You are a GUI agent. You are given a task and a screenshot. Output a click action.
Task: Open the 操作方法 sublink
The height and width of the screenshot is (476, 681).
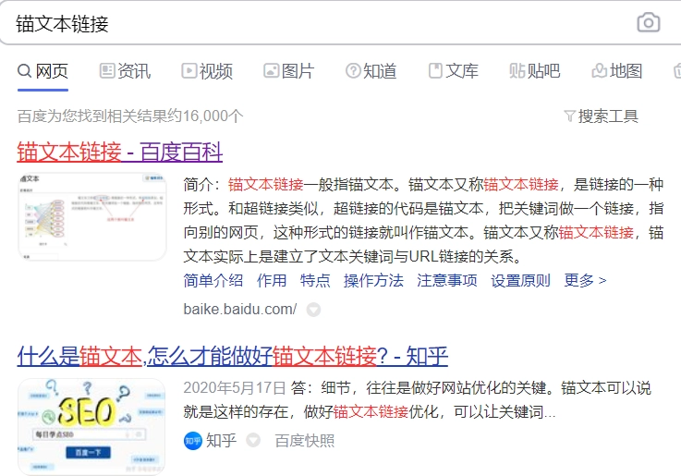[x=373, y=281]
